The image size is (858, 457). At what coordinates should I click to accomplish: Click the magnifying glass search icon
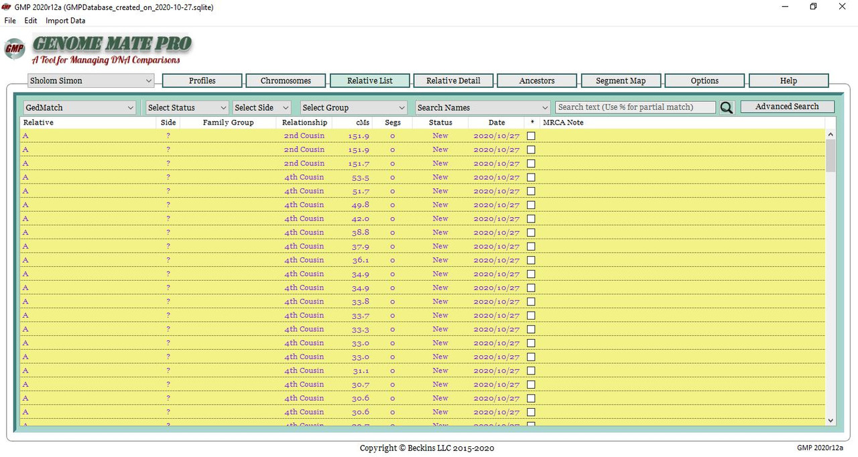pos(727,107)
